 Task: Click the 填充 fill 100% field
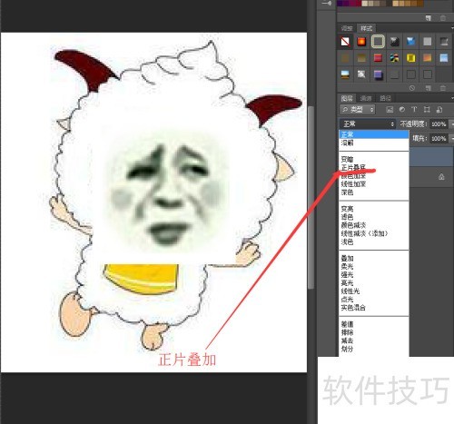[439, 139]
